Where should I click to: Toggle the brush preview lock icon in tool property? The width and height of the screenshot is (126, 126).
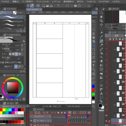pos(24,41)
